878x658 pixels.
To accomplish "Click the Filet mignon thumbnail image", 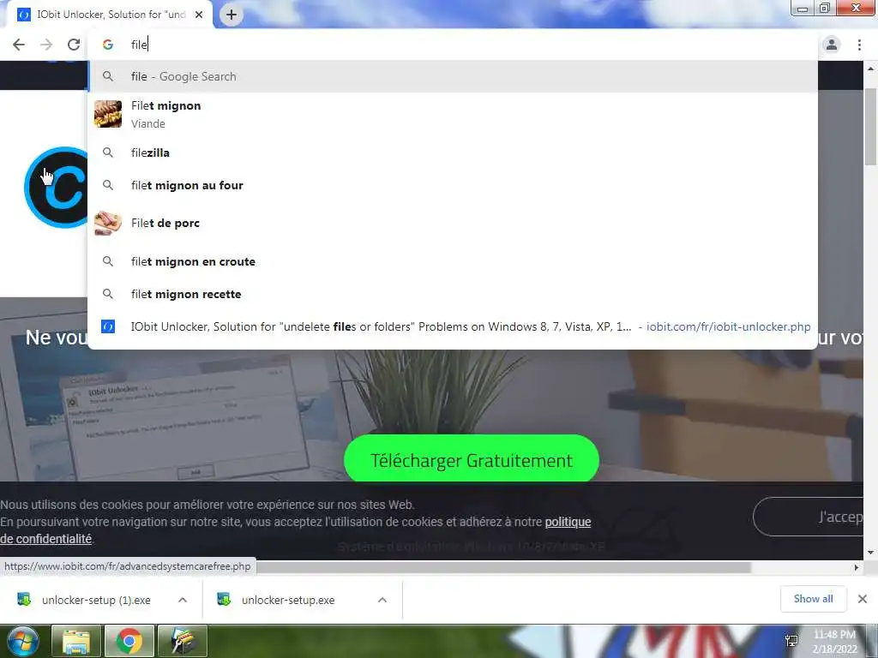I will (x=107, y=114).
